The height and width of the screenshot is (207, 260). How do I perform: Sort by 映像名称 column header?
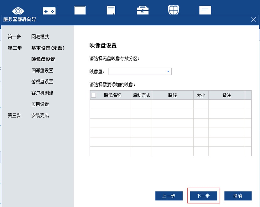(113, 95)
